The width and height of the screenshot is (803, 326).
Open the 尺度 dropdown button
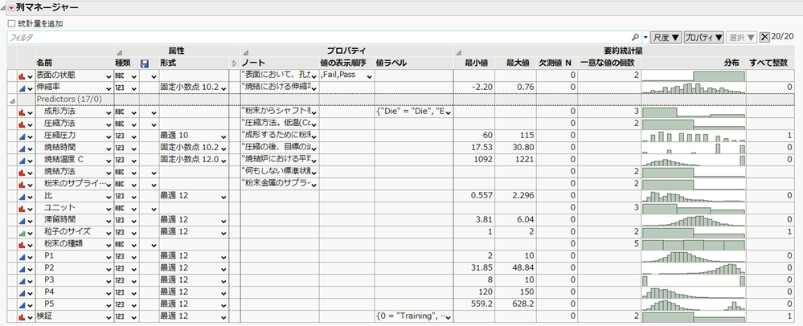666,38
